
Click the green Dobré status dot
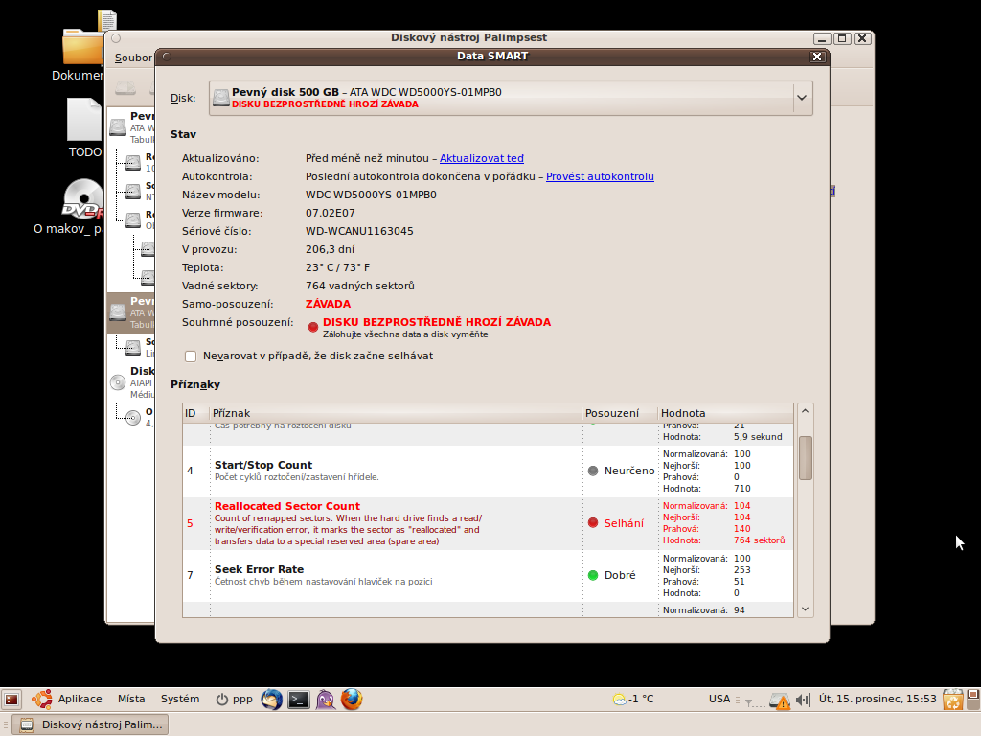click(x=593, y=575)
